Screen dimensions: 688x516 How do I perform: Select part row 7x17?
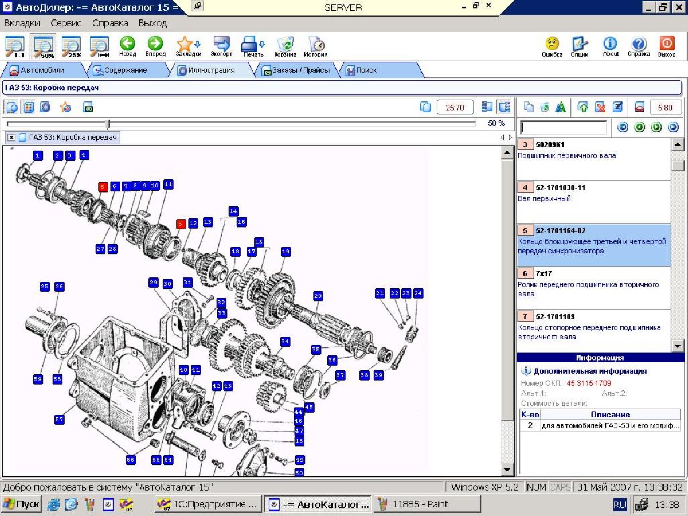[593, 288]
